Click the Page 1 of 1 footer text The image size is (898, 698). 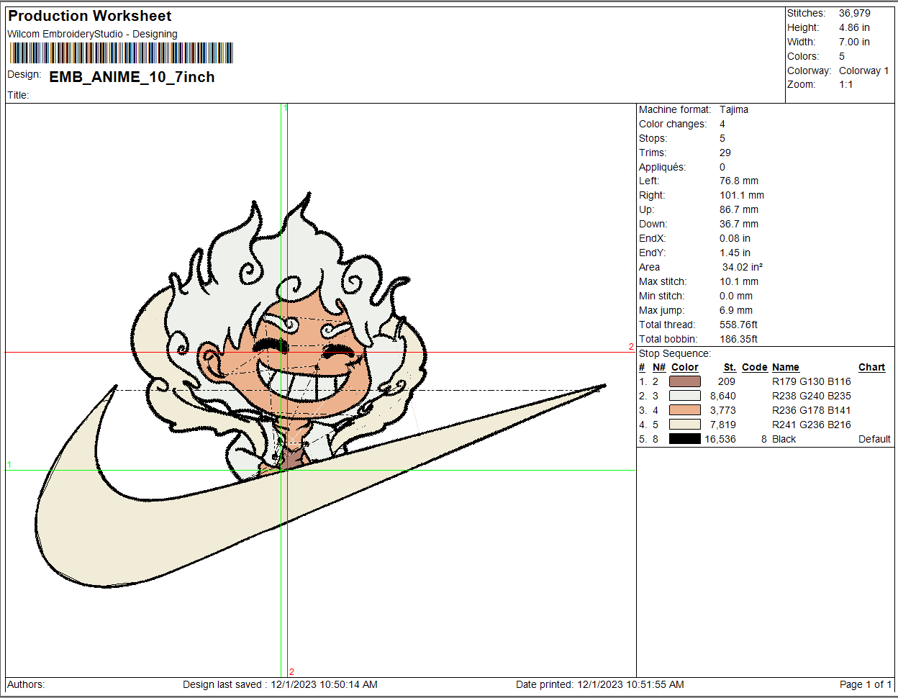point(865,684)
